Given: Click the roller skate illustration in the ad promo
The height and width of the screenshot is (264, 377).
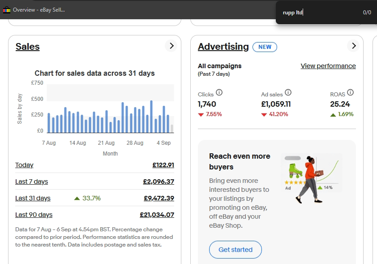Looking at the screenshot, I should pos(295,170).
